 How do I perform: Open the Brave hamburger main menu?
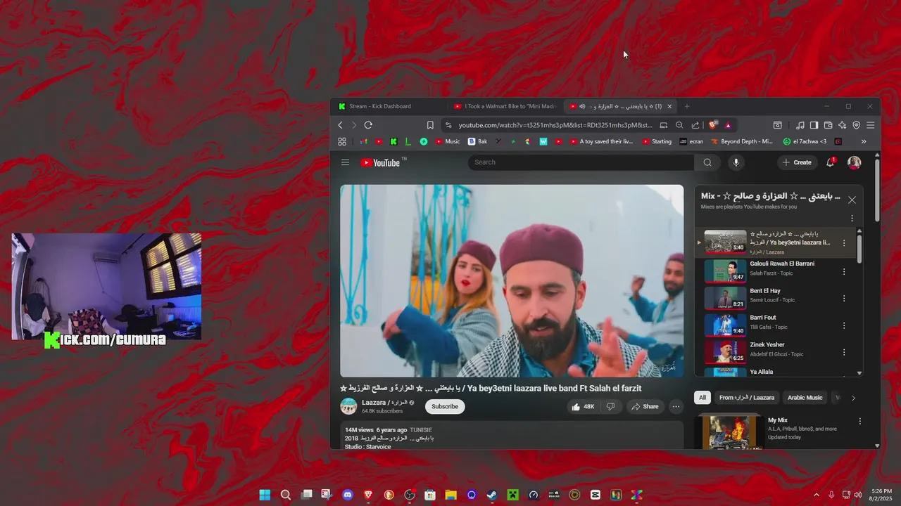coord(871,125)
